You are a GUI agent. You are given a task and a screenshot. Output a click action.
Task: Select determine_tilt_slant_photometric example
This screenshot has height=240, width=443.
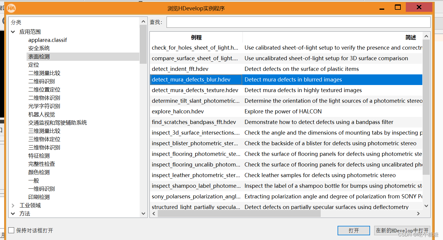(x=196, y=101)
